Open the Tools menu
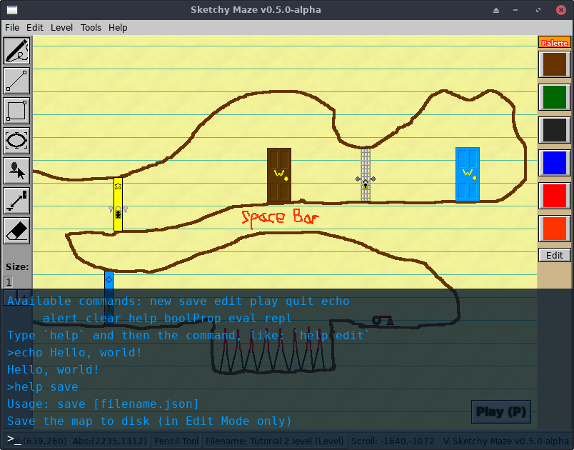 click(91, 27)
